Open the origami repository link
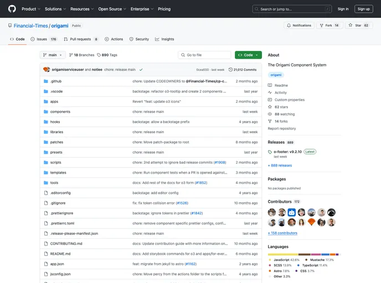 coord(60,26)
